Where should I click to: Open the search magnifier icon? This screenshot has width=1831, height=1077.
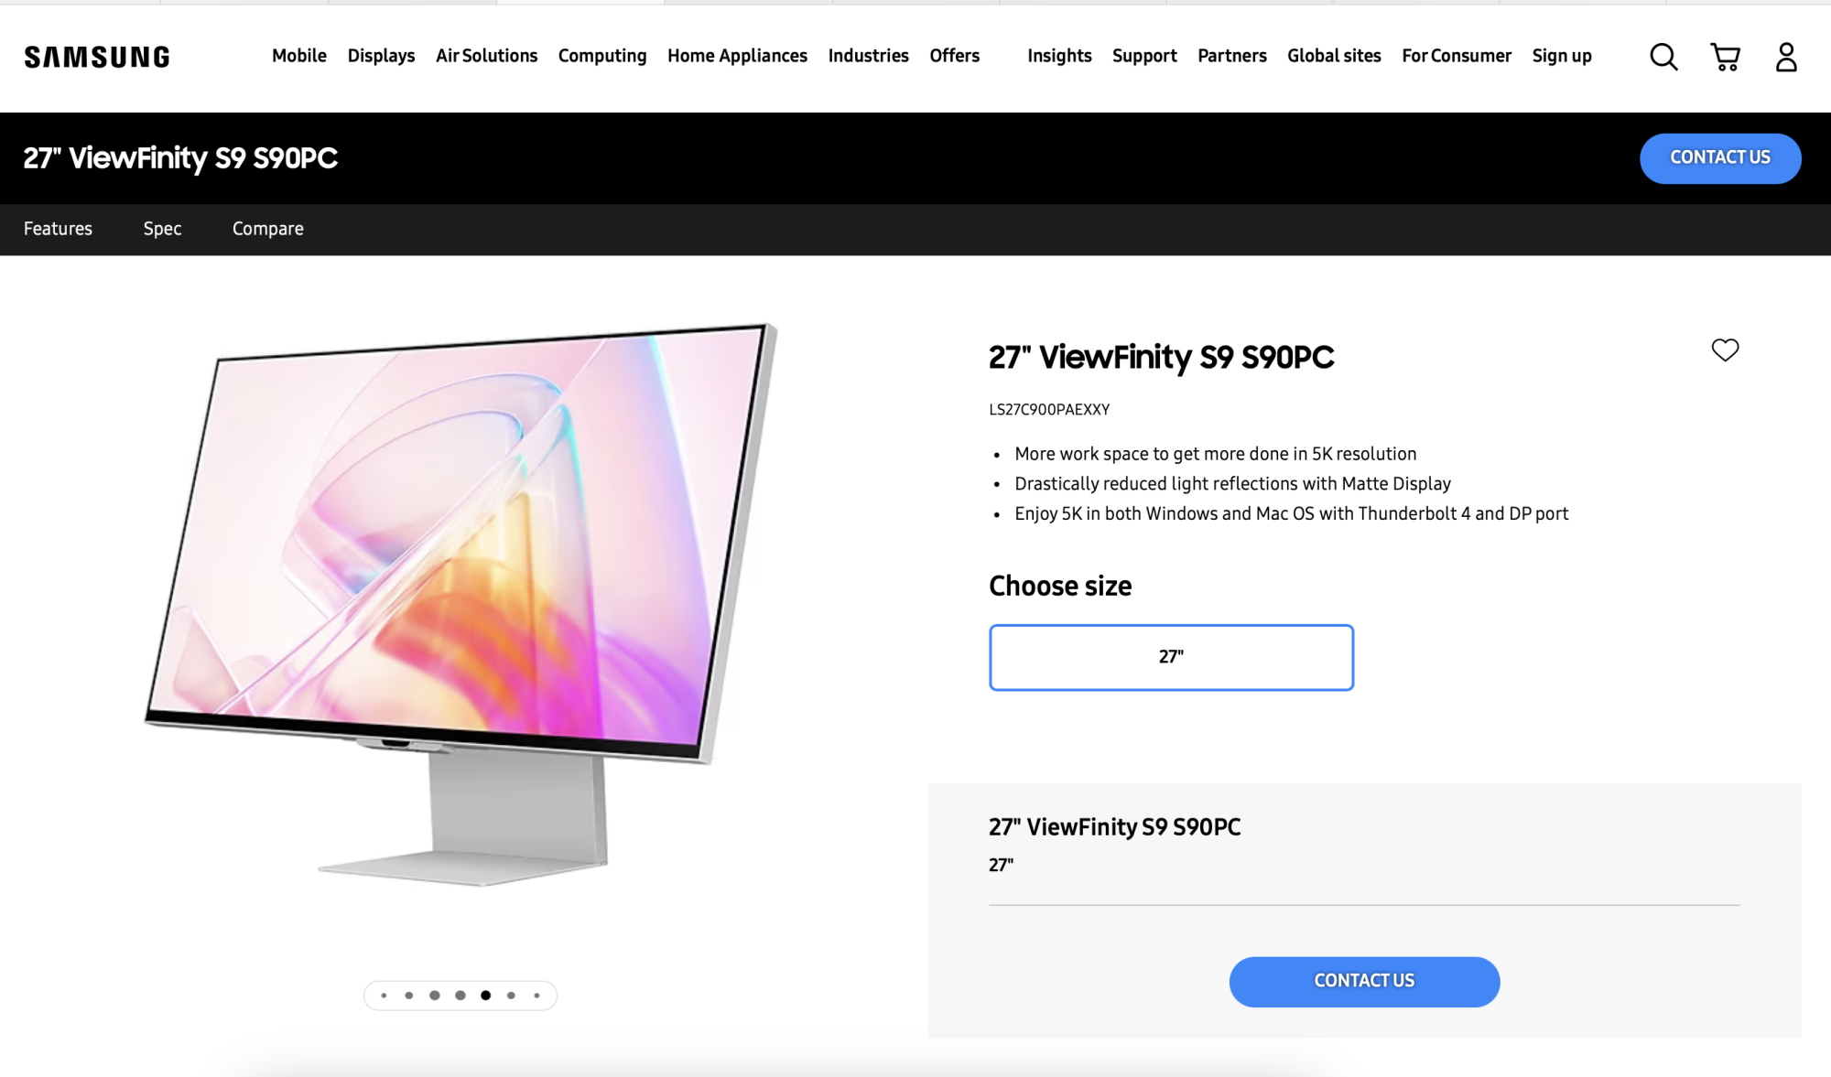[1663, 57]
